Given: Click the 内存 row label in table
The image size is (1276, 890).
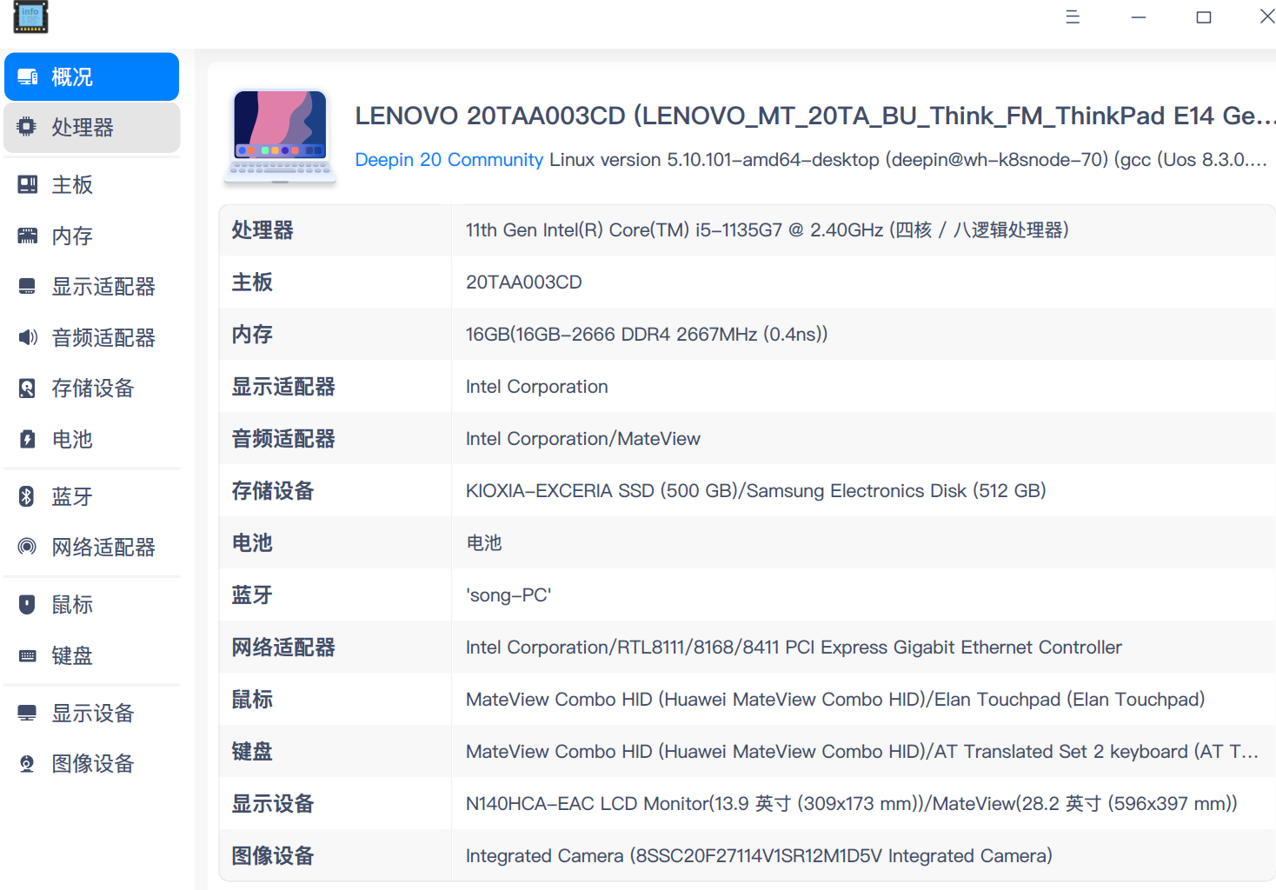Looking at the screenshot, I should pos(252,335).
